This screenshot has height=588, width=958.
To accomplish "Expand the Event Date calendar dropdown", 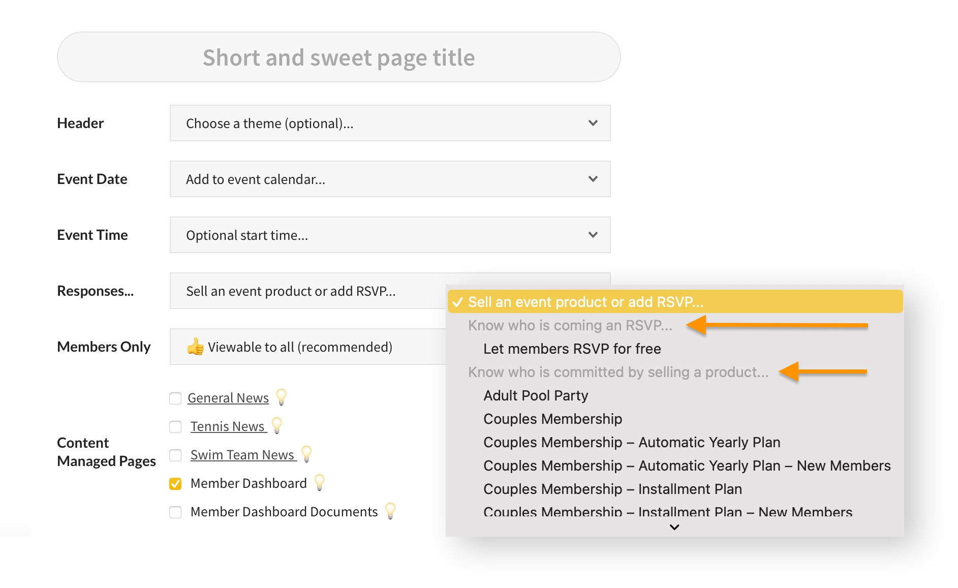I will point(390,179).
